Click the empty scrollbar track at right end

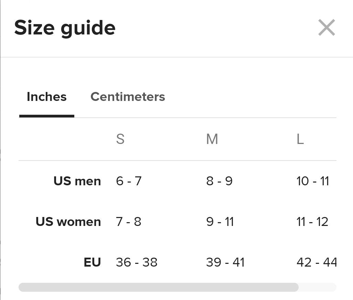[x=317, y=287]
